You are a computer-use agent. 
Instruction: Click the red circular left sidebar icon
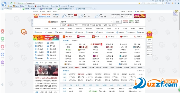pos(3,31)
